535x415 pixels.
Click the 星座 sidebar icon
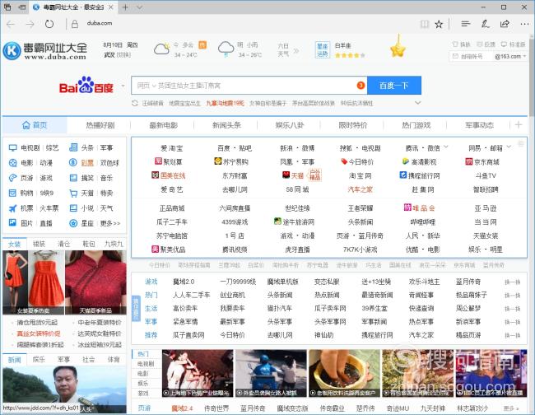click(x=73, y=223)
